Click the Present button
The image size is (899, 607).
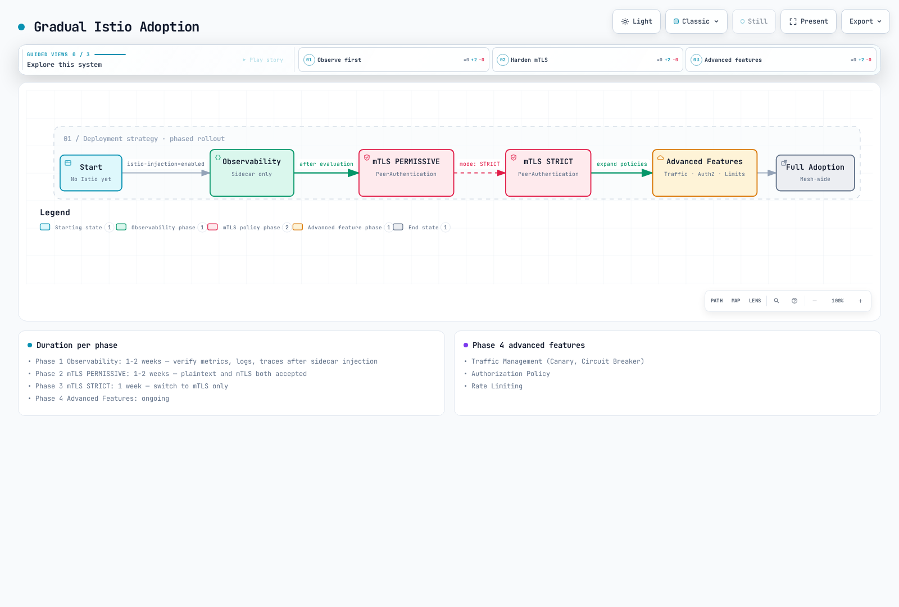coord(808,21)
